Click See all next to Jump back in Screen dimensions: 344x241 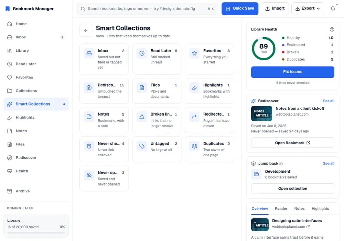pos(329,164)
